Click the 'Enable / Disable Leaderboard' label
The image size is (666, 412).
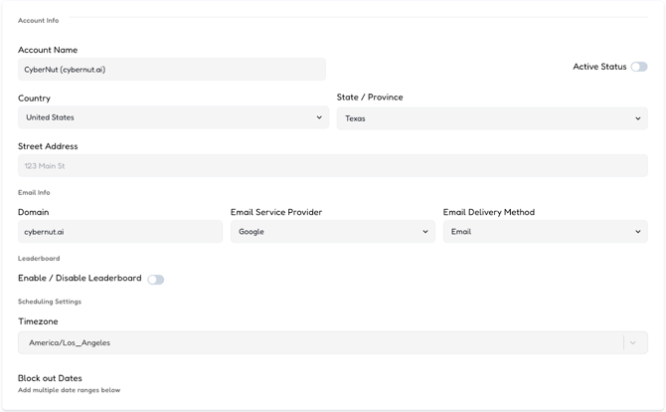pyautogui.click(x=80, y=279)
